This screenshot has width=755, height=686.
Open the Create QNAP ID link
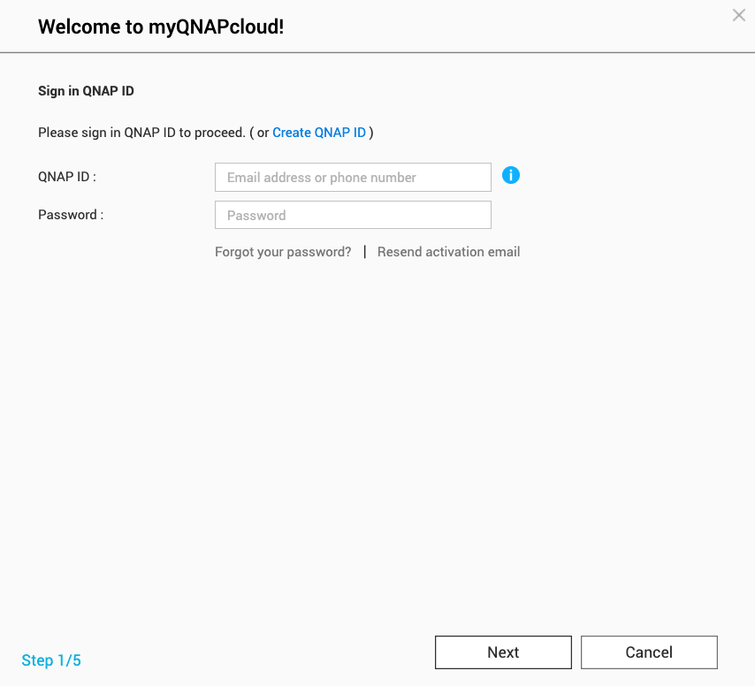[319, 133]
